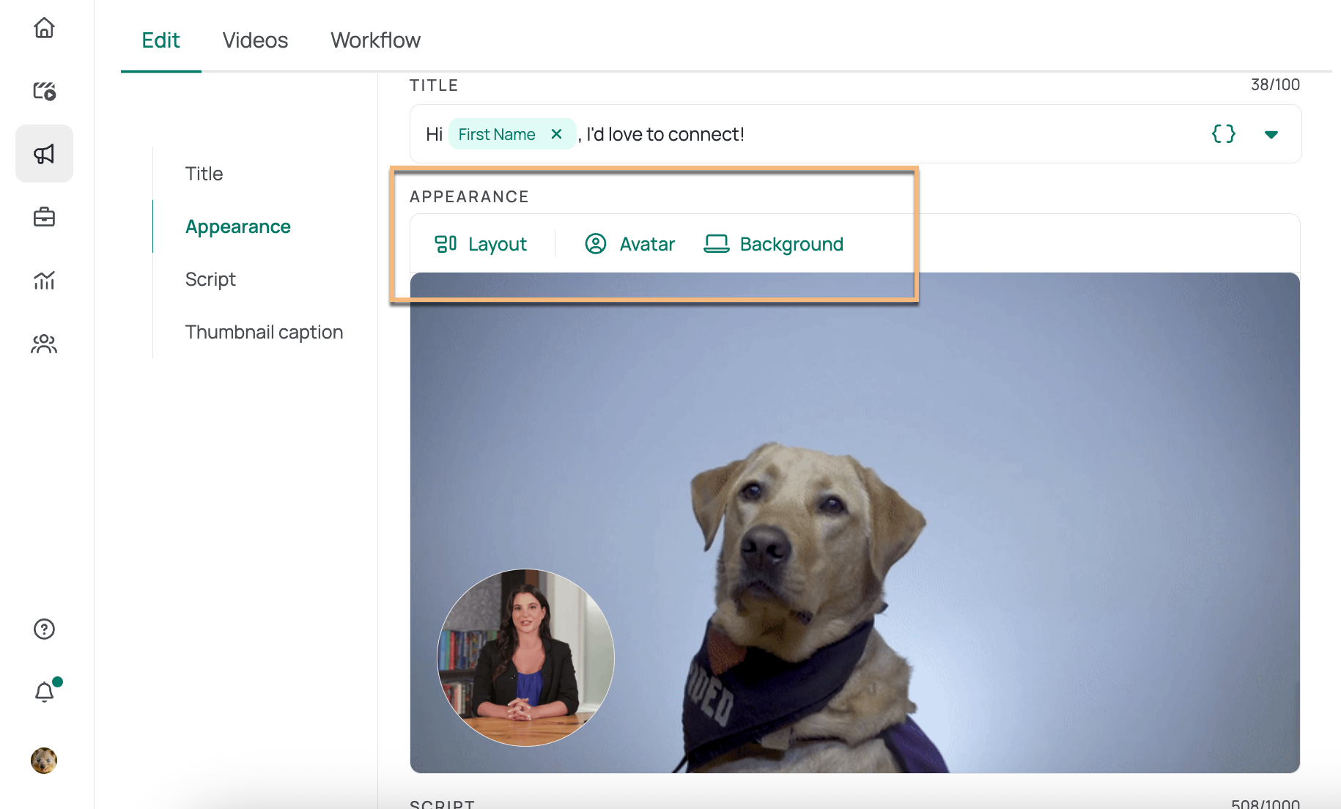Screen dimensions: 1341x809
Task: Click the Avatar person icon
Action: pos(596,244)
